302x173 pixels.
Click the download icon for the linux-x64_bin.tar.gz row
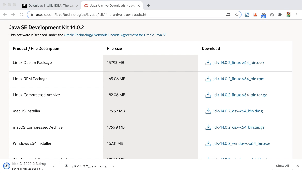point(208,95)
